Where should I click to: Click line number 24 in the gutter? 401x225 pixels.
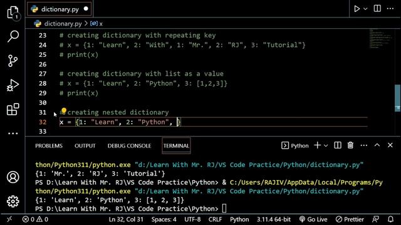[x=43, y=45]
